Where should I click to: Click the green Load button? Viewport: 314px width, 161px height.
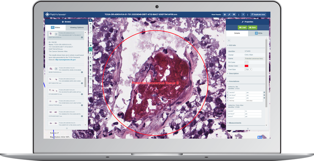click(x=242, y=27)
